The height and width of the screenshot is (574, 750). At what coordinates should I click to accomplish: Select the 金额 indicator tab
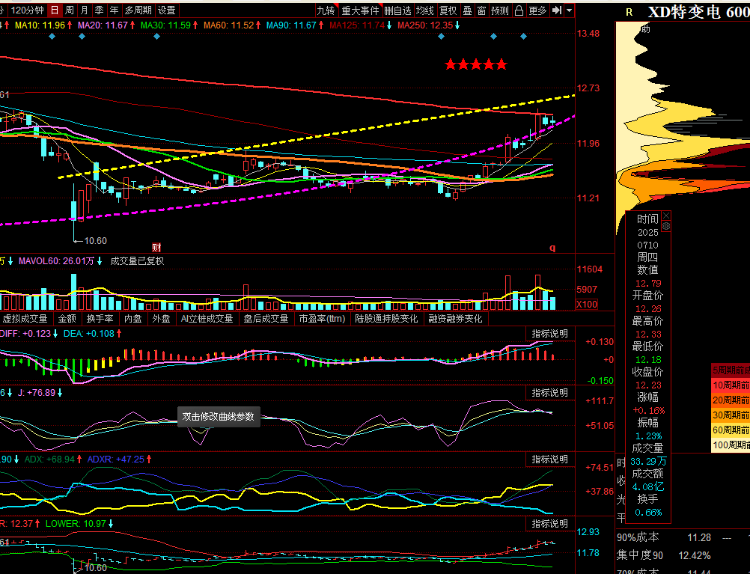67,319
